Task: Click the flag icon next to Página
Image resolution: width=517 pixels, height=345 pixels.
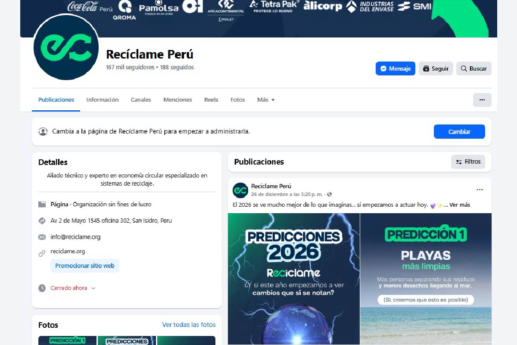Action: pyautogui.click(x=42, y=204)
